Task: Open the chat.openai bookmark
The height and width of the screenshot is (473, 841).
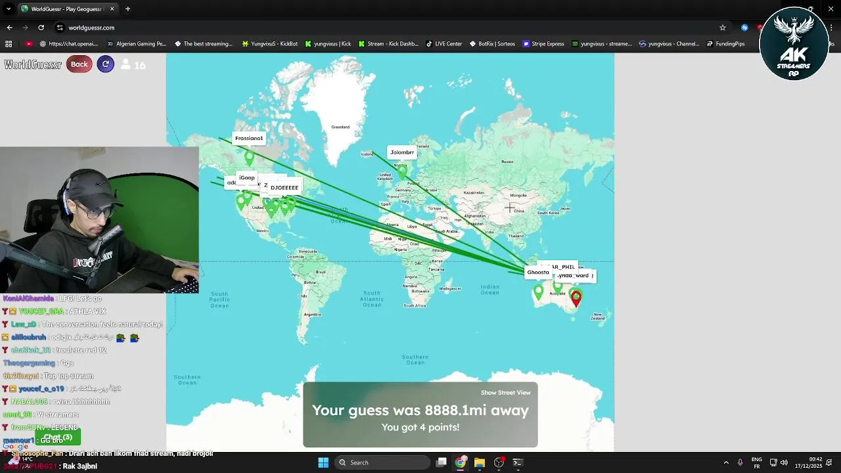Action: coord(68,44)
